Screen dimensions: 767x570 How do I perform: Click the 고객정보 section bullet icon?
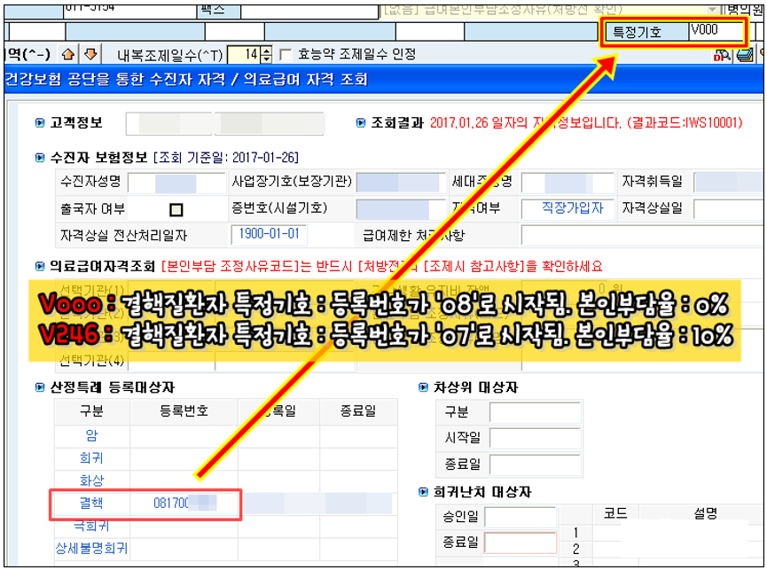[x=39, y=123]
